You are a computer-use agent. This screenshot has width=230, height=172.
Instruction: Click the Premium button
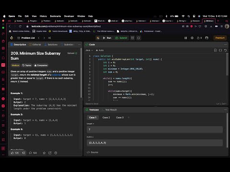[220, 38]
